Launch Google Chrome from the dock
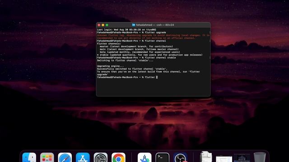 click(x=118, y=157)
